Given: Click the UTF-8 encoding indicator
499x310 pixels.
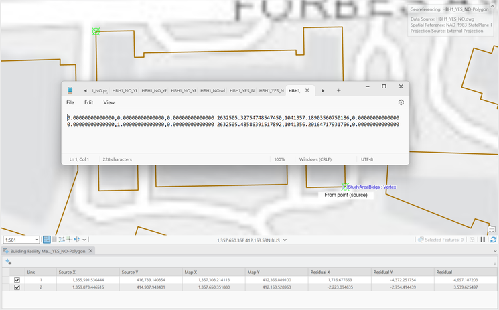Looking at the screenshot, I should coord(366,159).
